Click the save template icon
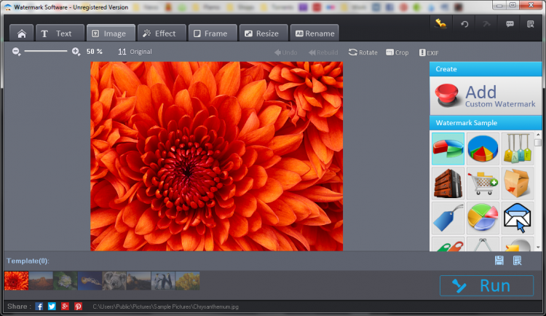This screenshot has width=546, height=316. [x=499, y=261]
